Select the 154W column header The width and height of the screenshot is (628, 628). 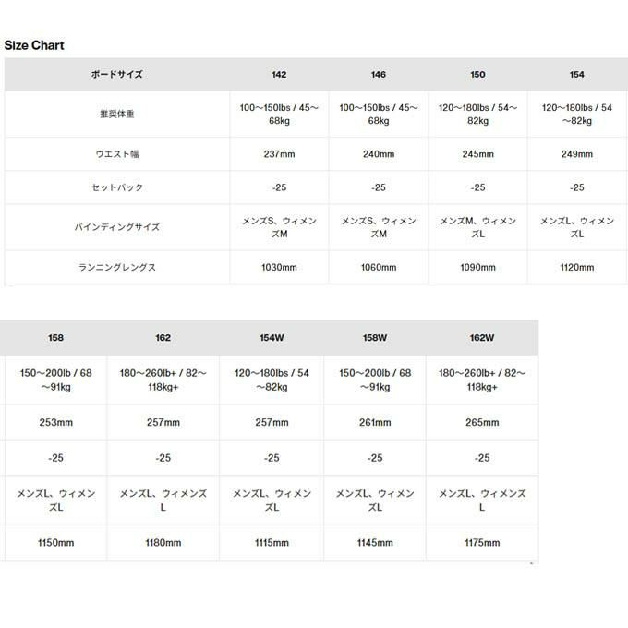point(272,338)
